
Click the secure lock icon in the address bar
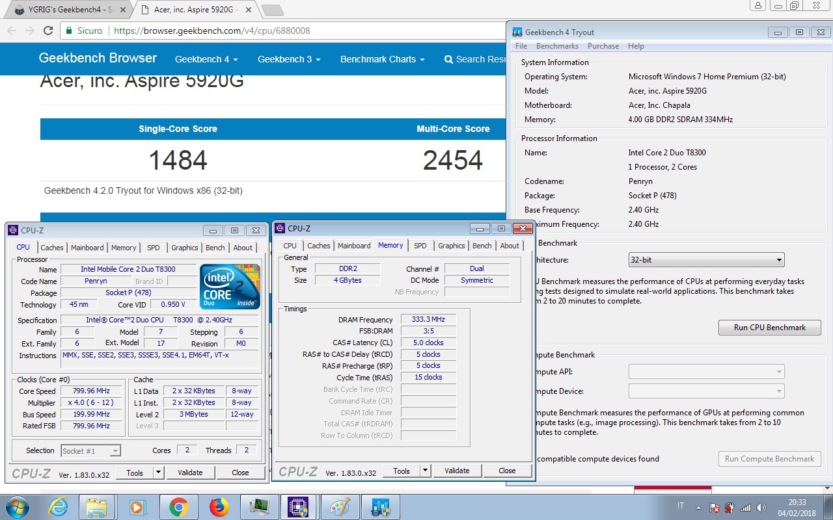click(69, 31)
